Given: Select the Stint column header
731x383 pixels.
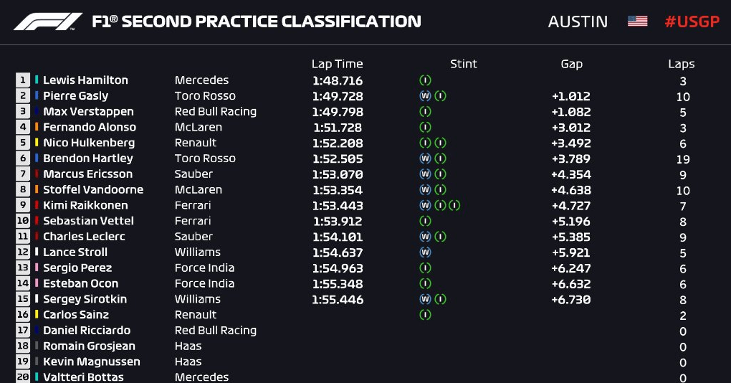Looking at the screenshot, I should (x=464, y=63).
